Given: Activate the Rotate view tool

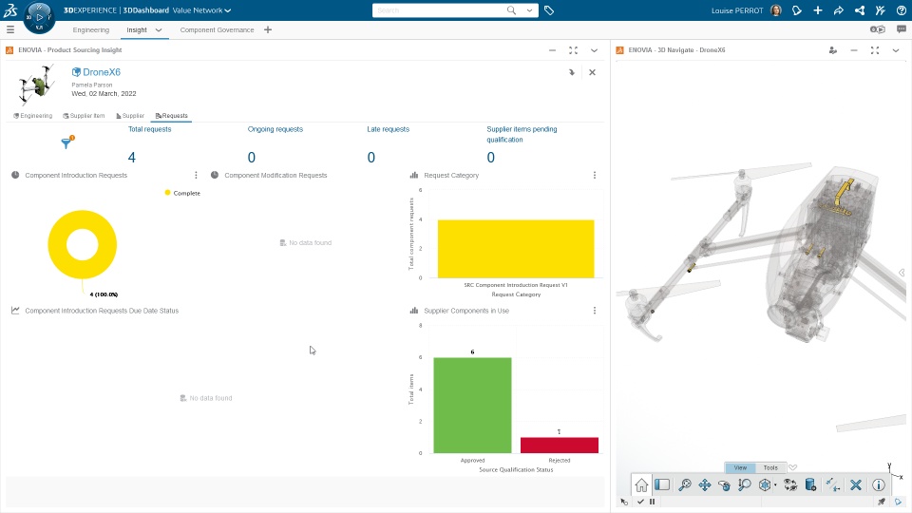Looking at the screenshot, I should (724, 485).
